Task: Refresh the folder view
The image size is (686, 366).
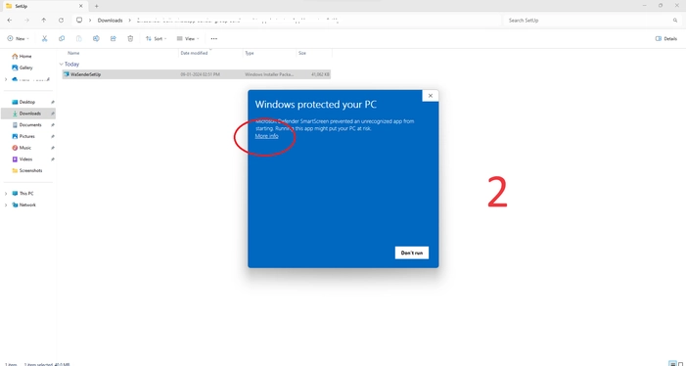Action: point(61,21)
